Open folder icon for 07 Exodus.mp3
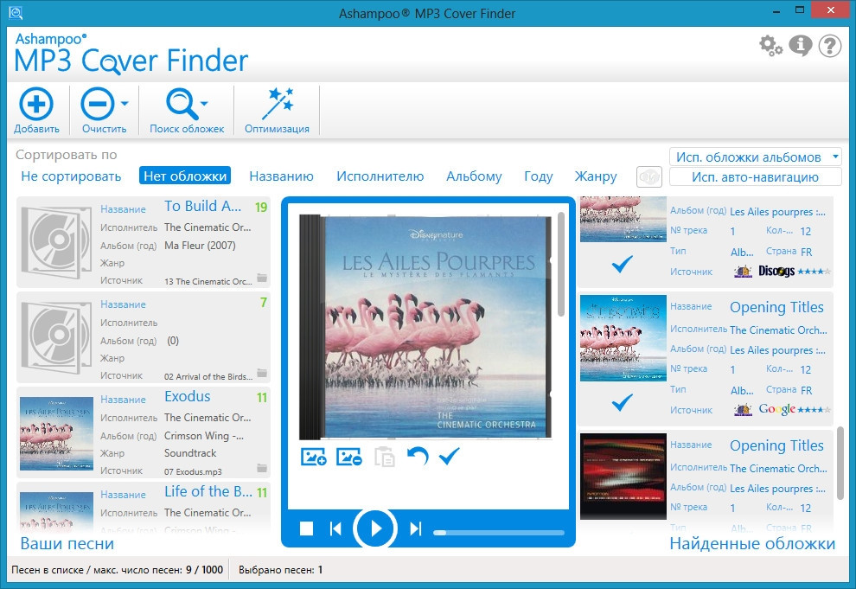The width and height of the screenshot is (856, 589). coord(262,468)
